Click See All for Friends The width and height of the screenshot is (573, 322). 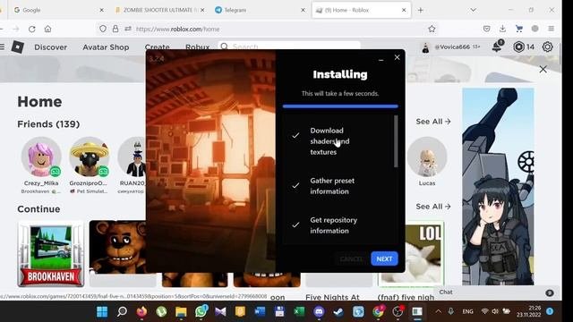[433, 122]
